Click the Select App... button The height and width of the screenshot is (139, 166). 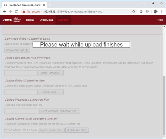(x=51, y=92)
